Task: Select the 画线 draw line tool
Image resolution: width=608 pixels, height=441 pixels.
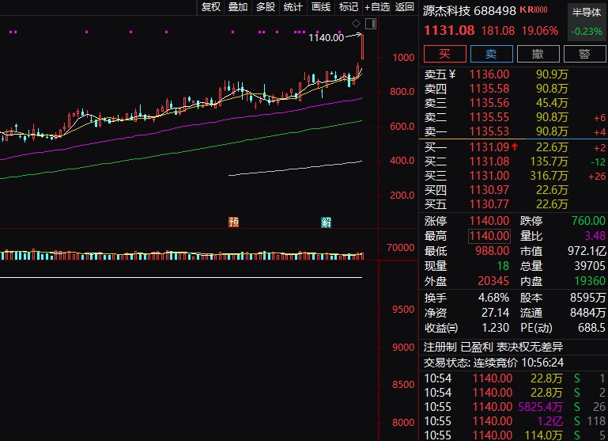Action: click(320, 7)
